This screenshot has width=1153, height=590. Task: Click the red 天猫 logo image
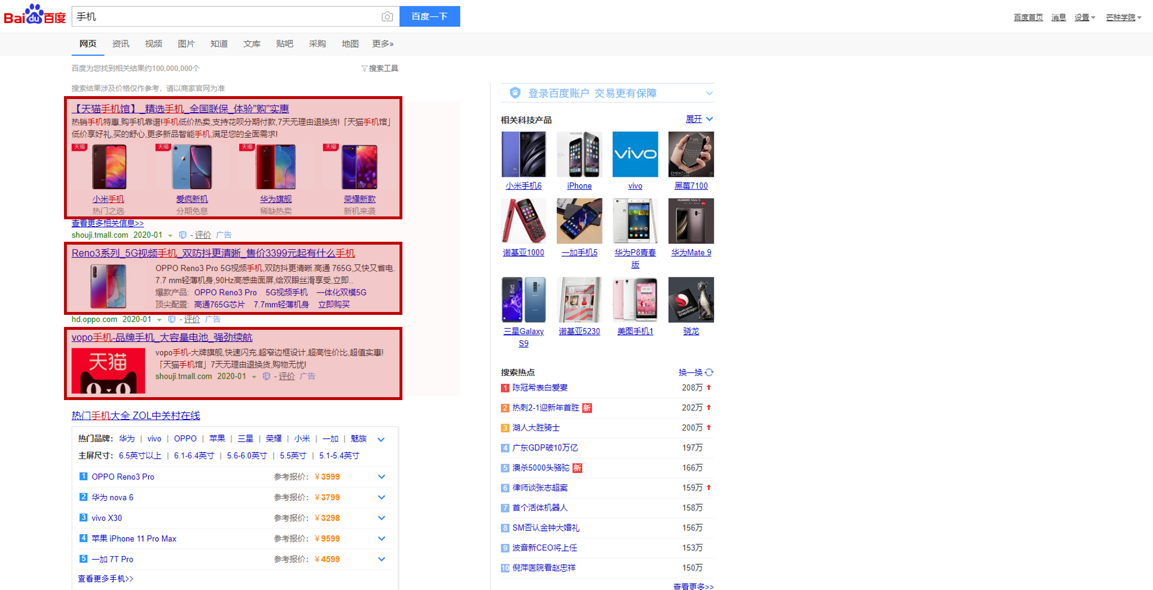tap(108, 371)
